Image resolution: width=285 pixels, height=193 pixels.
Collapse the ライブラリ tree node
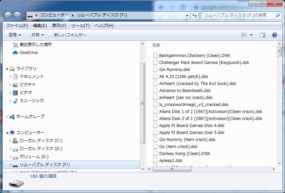(x=7, y=69)
